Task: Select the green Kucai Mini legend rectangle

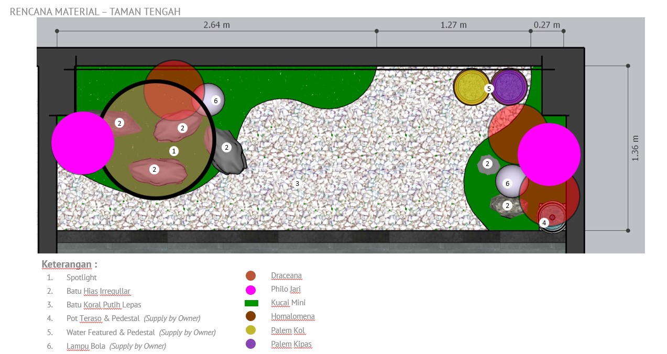Action: 252,303
